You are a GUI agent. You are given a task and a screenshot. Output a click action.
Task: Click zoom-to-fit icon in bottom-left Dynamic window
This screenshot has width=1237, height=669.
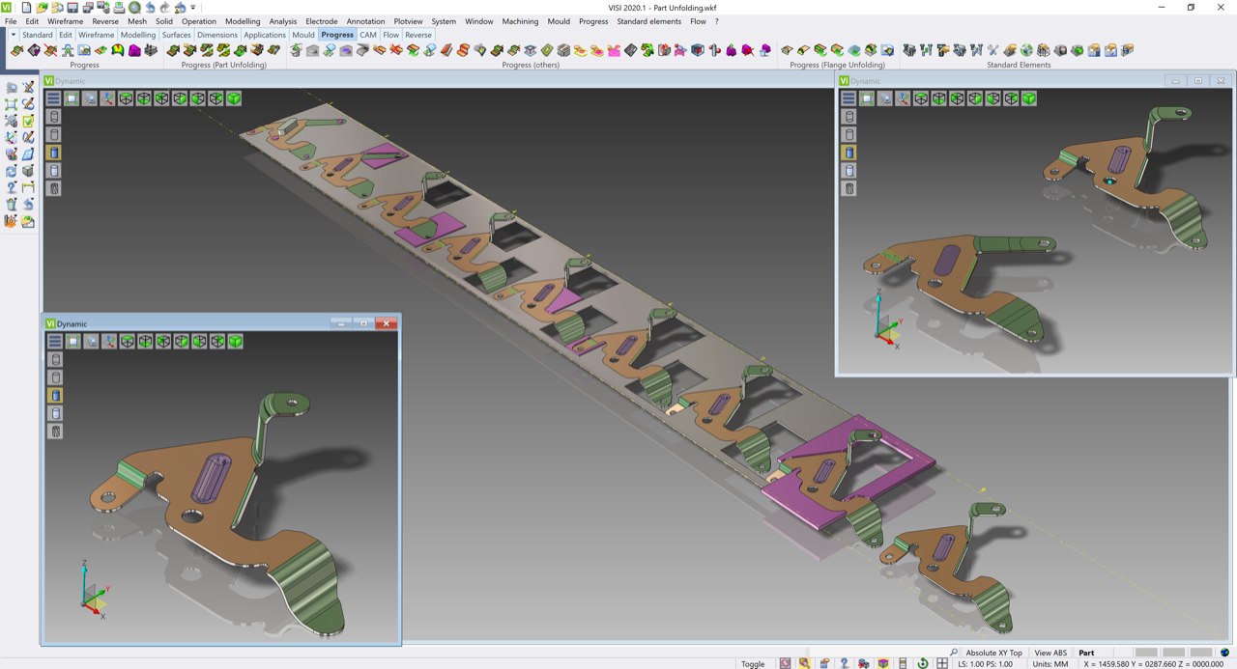[72, 342]
